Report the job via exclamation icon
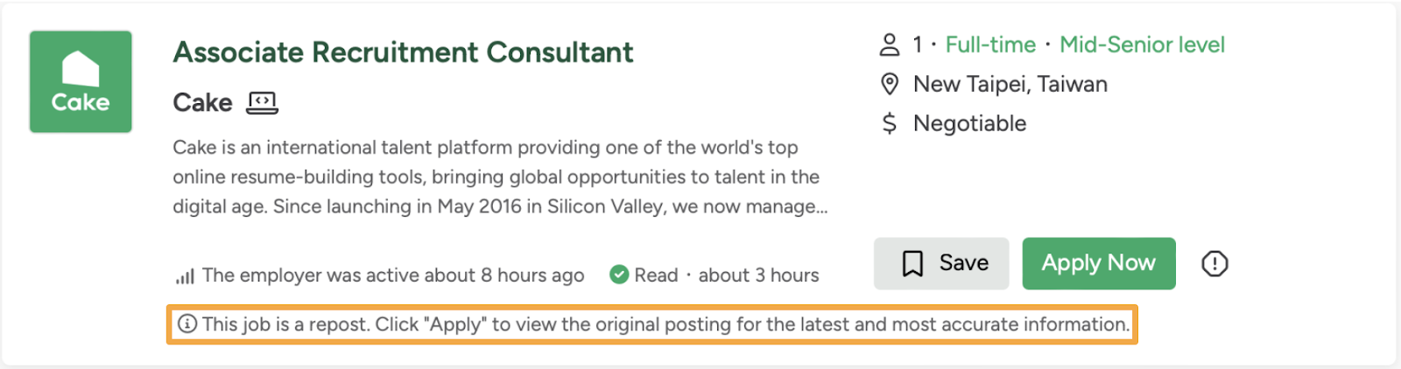This screenshot has height=369, width=1401. [1214, 263]
